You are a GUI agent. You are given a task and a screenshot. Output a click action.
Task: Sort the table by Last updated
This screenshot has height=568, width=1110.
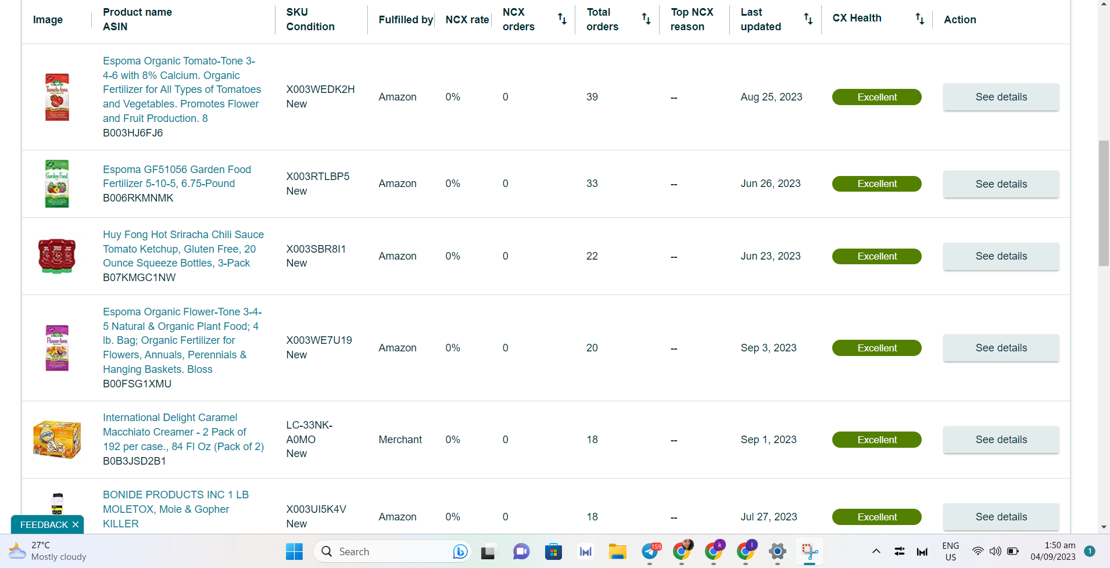pyautogui.click(x=808, y=19)
